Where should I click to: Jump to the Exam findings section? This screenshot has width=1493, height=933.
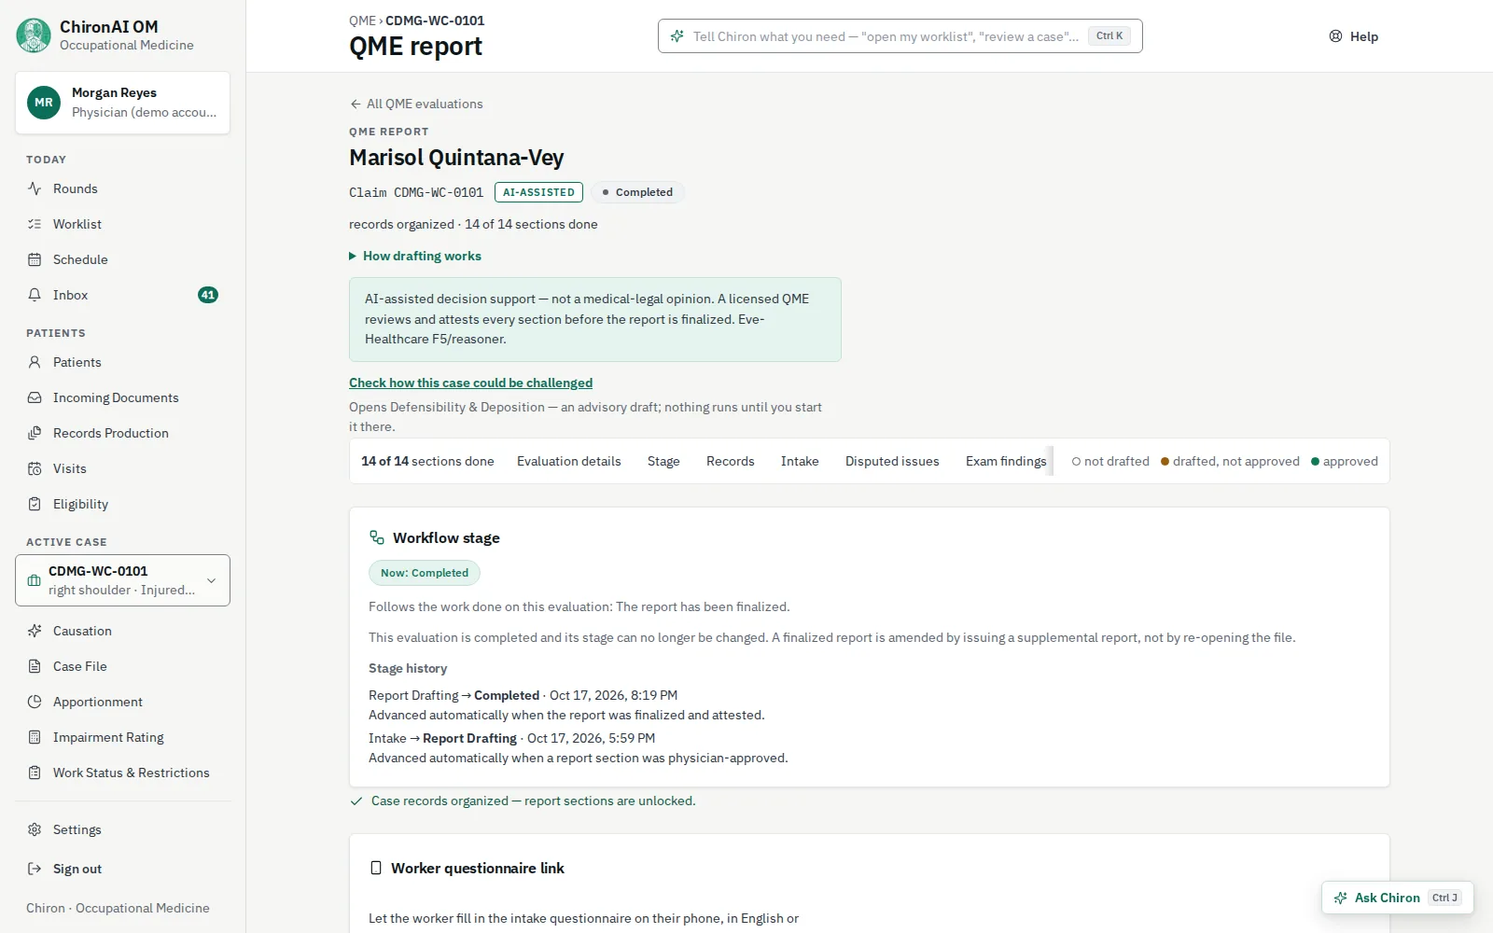[1006, 461]
